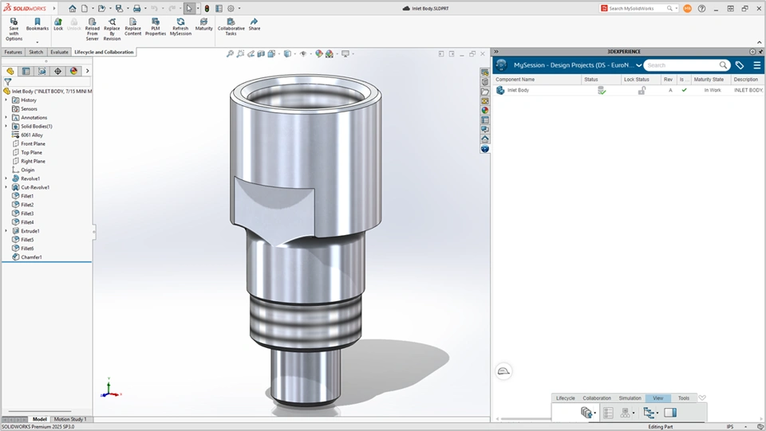Viewport: 766px width, 431px height.
Task: Open the DisplayManager tab icon
Action: pyautogui.click(x=73, y=71)
